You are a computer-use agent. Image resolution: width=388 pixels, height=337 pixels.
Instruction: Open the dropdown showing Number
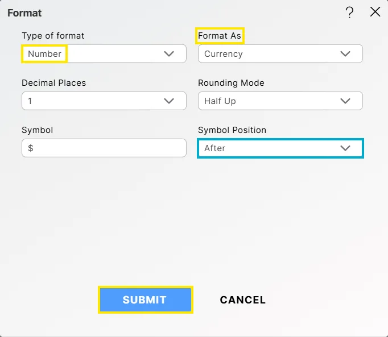coord(104,54)
